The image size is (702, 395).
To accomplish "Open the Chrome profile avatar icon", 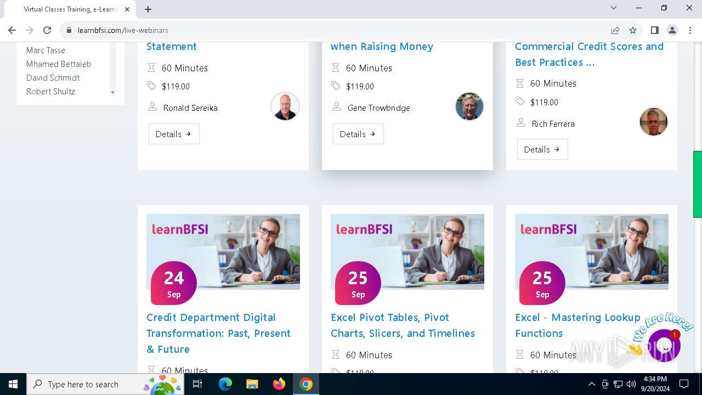I will tap(672, 30).
